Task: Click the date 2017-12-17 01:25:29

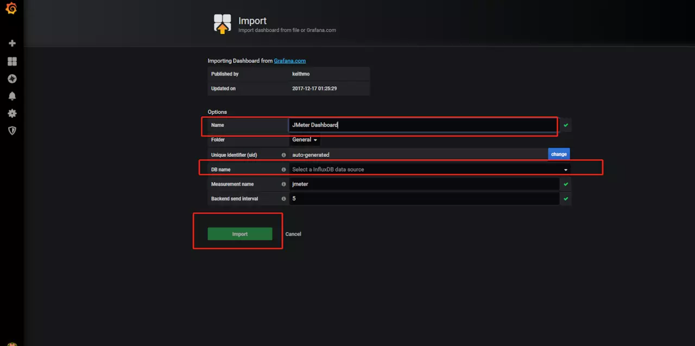Action: coord(314,89)
